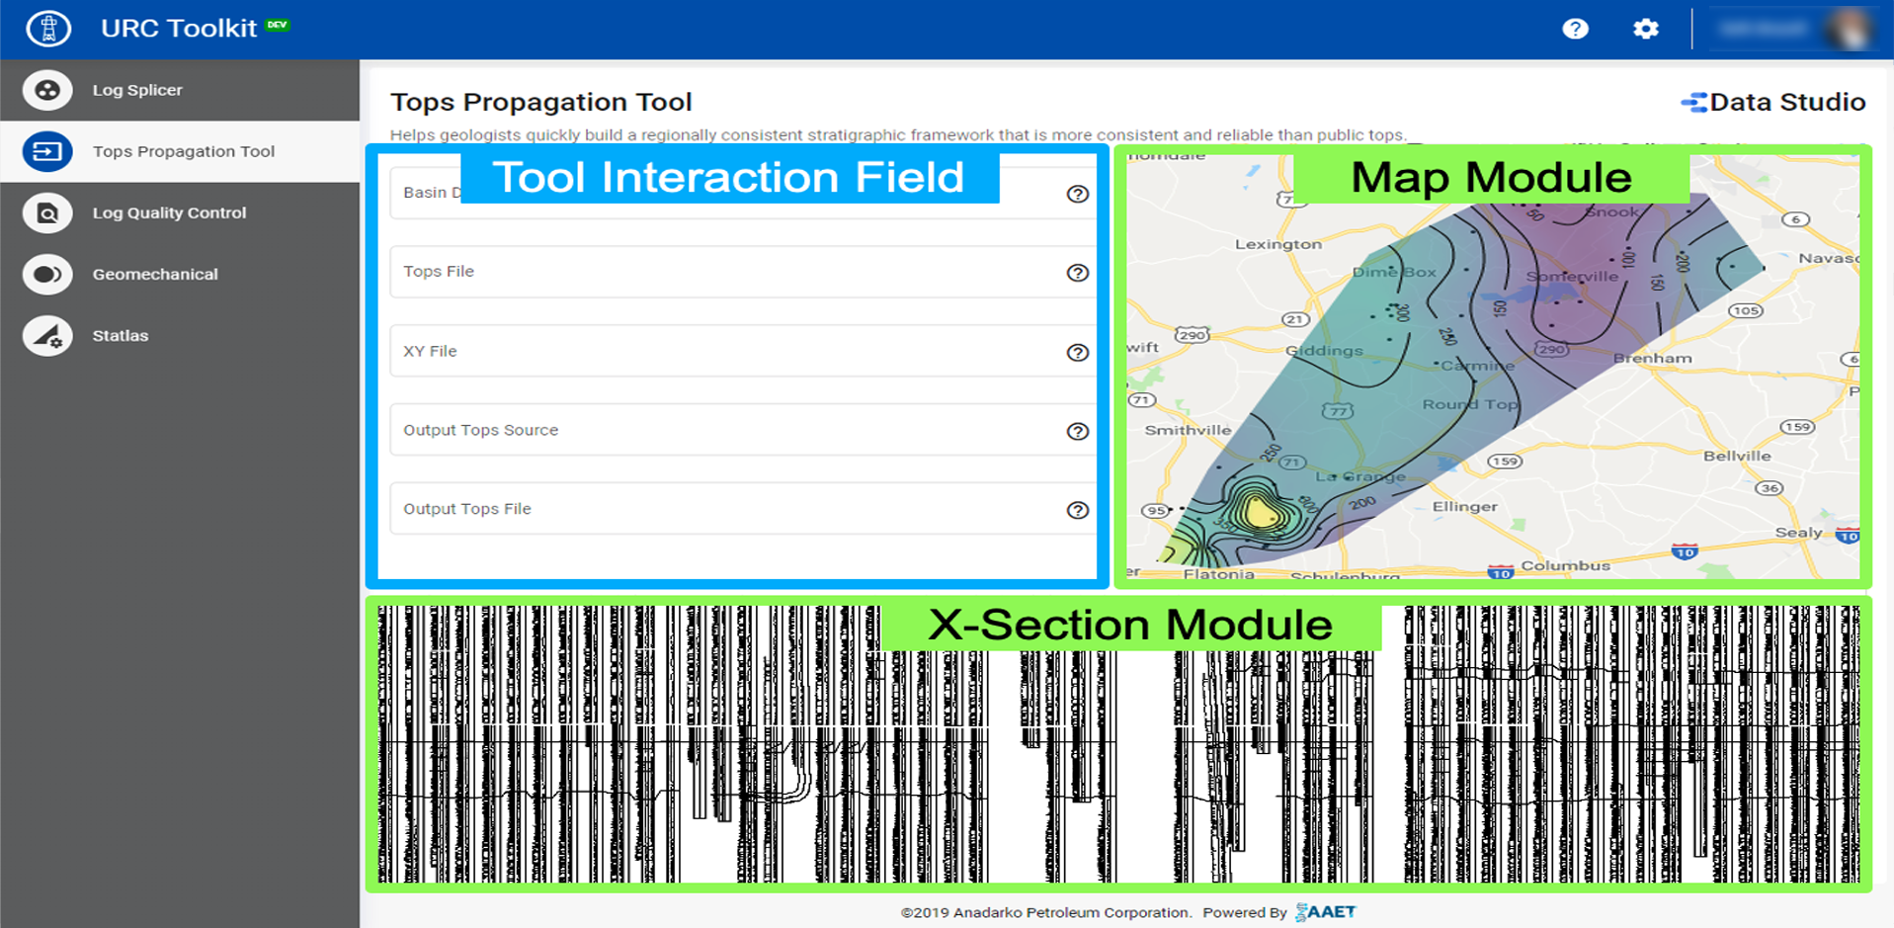The width and height of the screenshot is (1894, 928).
Task: Click the user profile avatar
Action: (1846, 29)
